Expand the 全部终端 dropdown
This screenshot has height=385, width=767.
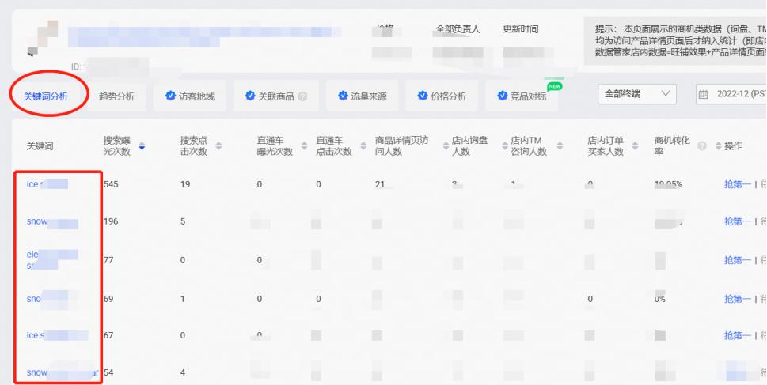(x=637, y=94)
